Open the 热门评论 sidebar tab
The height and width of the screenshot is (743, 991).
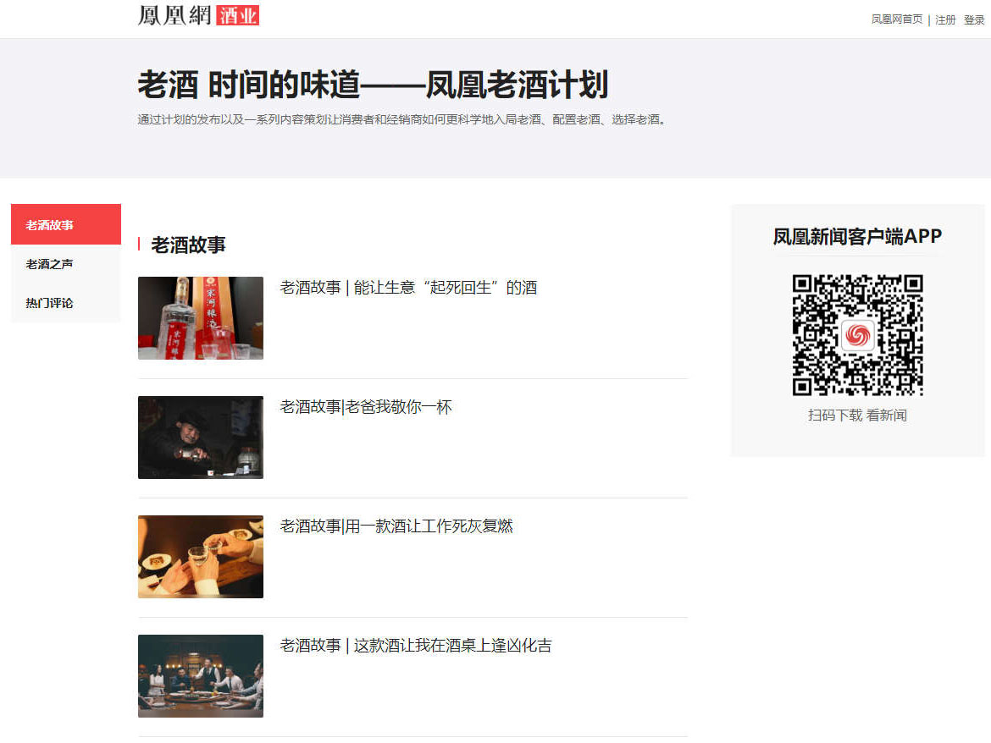coord(66,303)
